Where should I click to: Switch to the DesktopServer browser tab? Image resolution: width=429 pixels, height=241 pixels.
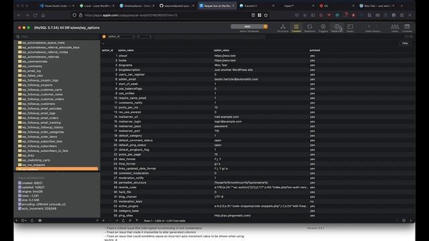(x=137, y=6)
